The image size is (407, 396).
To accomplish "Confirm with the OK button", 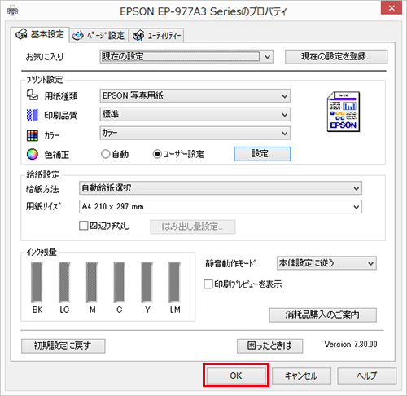I will coord(236,376).
